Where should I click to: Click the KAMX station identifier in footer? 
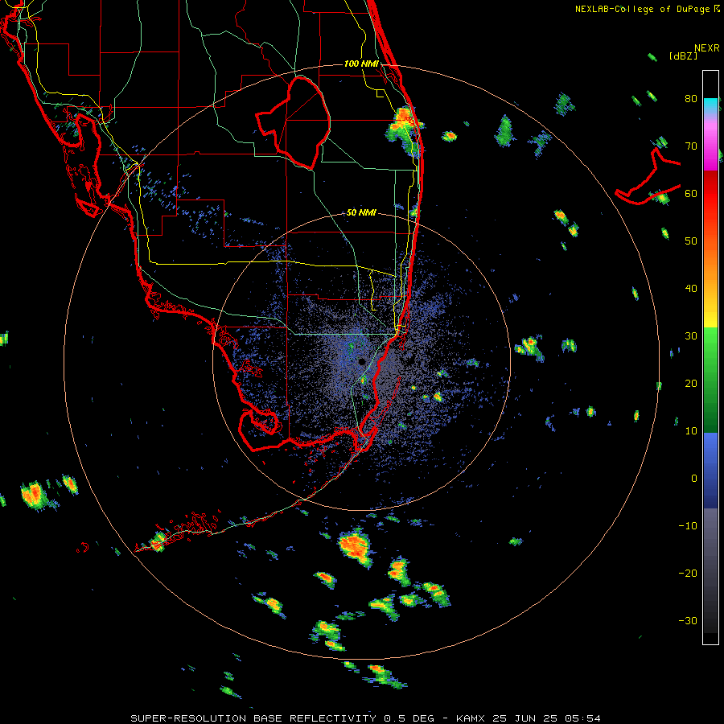(472, 718)
